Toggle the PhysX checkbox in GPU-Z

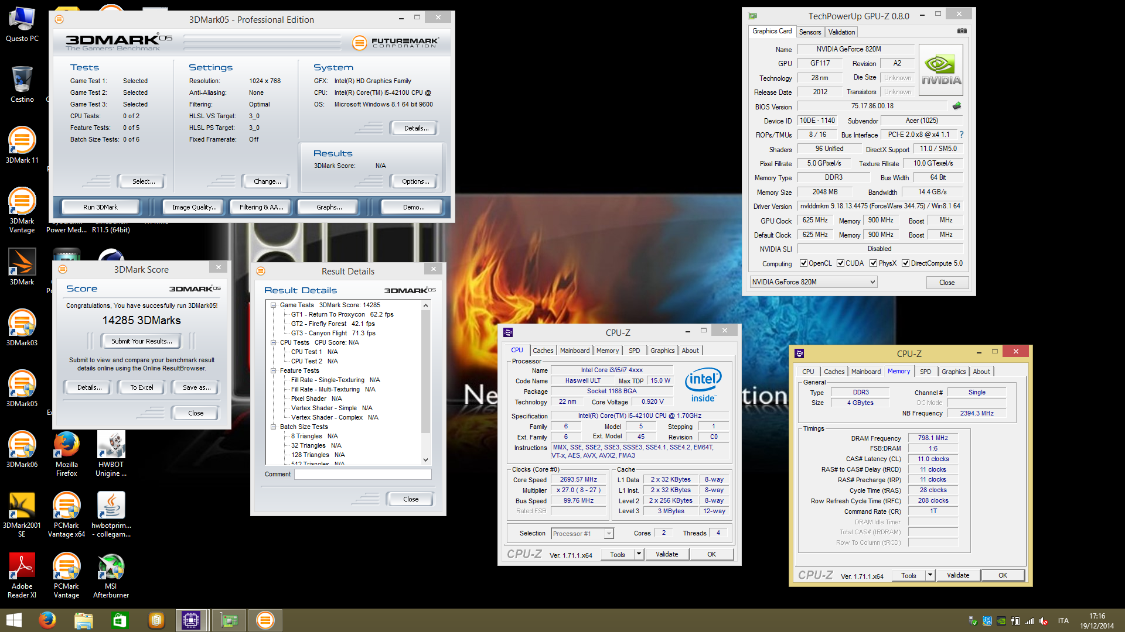pos(873,263)
